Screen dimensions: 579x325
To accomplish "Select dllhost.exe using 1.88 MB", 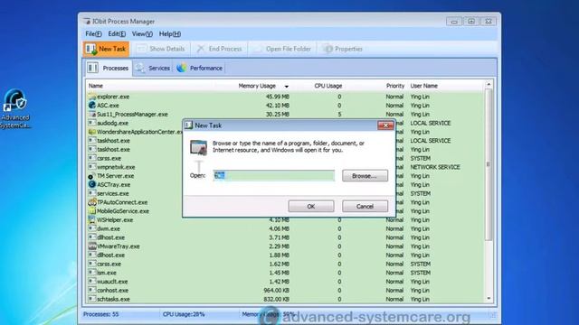I will (285, 255).
